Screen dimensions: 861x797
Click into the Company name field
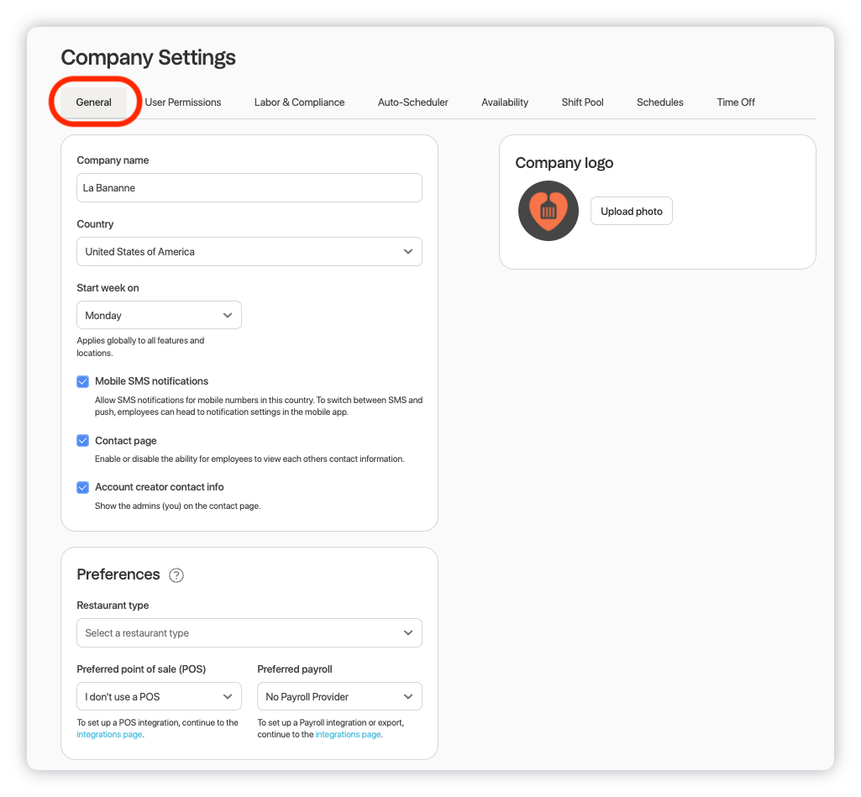[249, 188]
